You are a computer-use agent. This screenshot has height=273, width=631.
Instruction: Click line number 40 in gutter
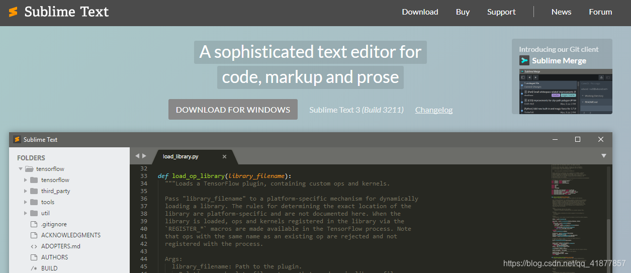[x=144, y=229]
